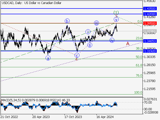160x120 pixels.
Task: Select the circled wave 'v' label
Action: (x=116, y=19)
